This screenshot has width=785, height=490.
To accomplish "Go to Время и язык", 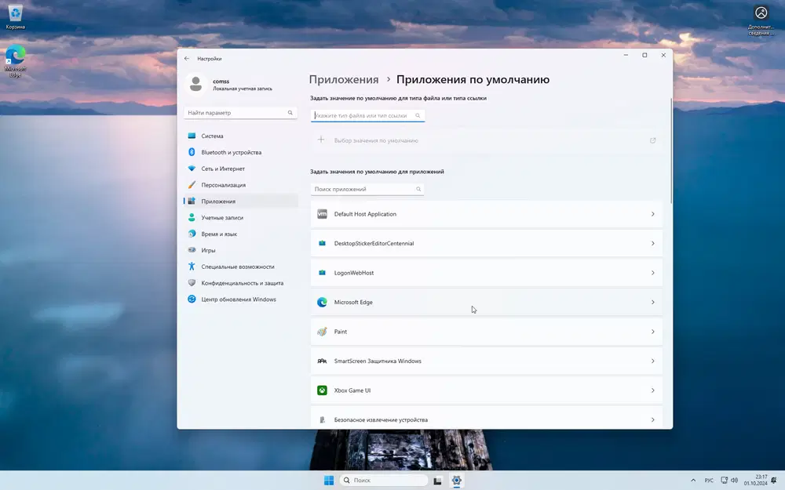I will [x=241, y=234].
